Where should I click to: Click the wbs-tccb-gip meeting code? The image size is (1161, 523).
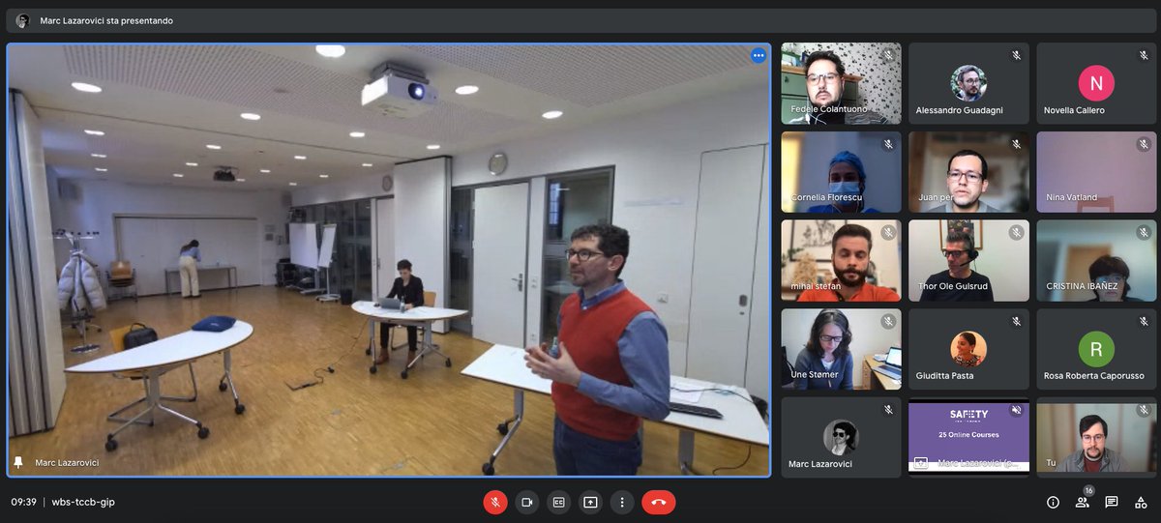83,502
